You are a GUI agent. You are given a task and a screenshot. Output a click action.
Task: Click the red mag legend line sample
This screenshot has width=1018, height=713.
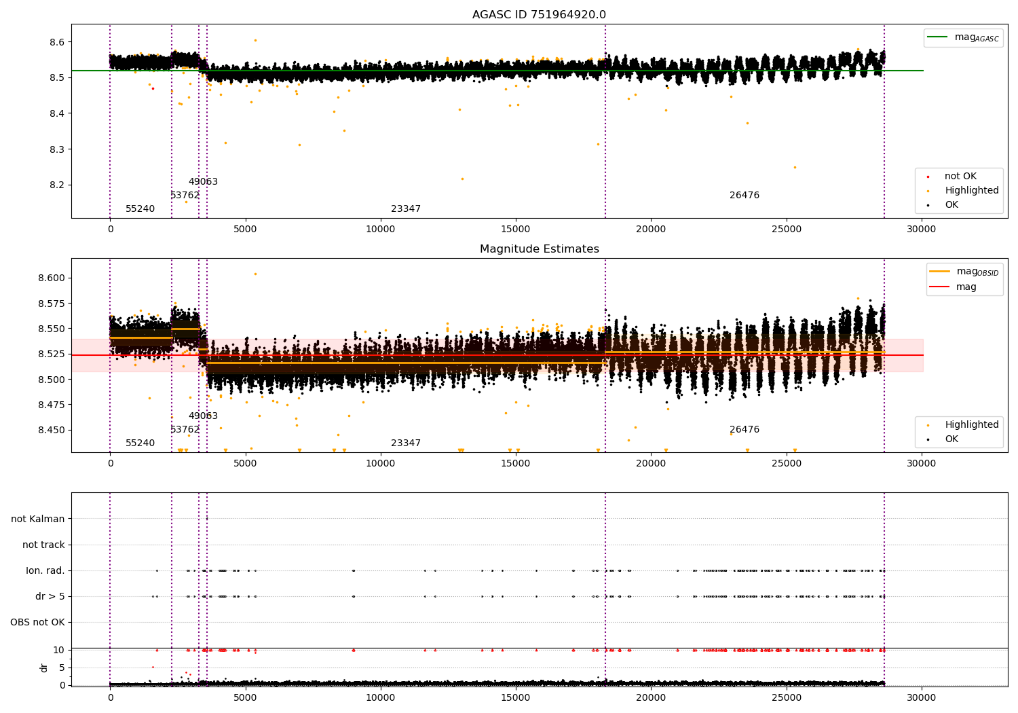click(940, 287)
